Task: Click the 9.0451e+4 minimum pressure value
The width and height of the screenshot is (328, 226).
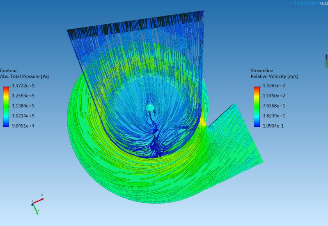Action: pyautogui.click(x=23, y=126)
